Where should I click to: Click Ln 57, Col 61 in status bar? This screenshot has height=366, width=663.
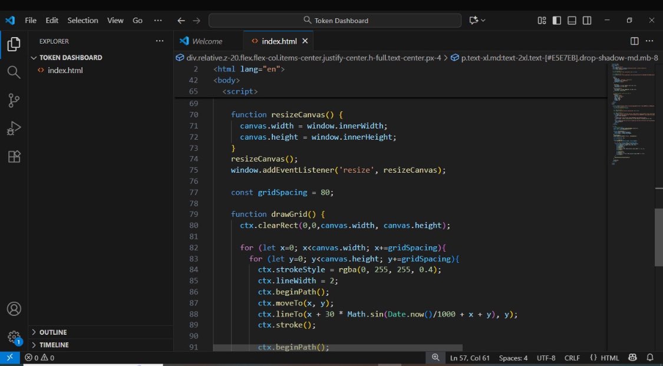pos(469,357)
